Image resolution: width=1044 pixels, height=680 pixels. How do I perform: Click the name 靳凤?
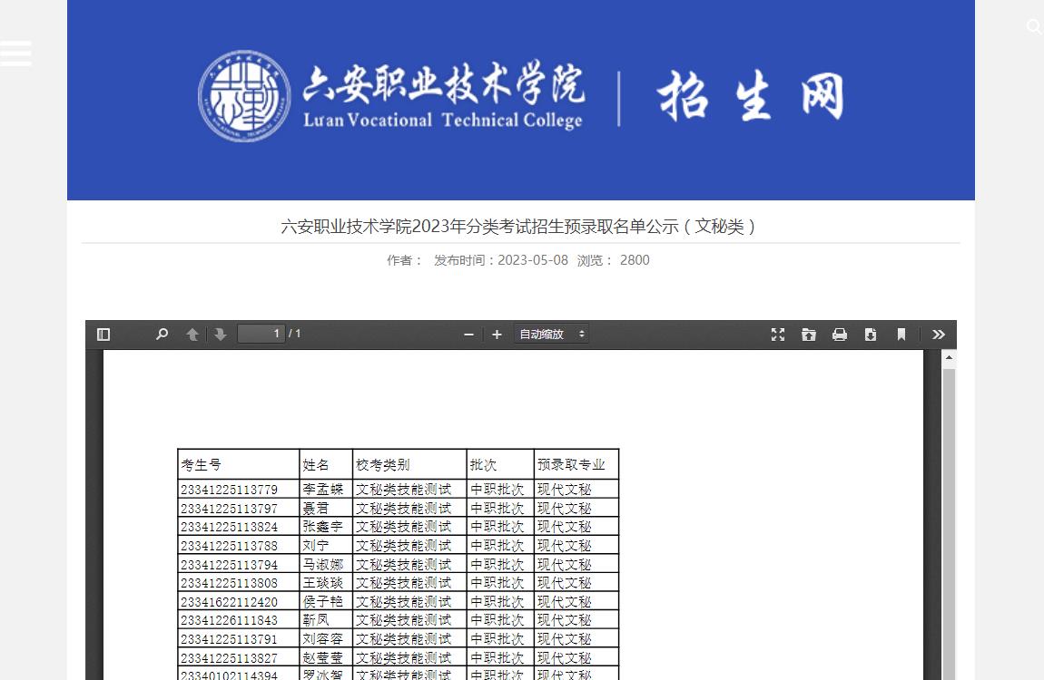[316, 620]
